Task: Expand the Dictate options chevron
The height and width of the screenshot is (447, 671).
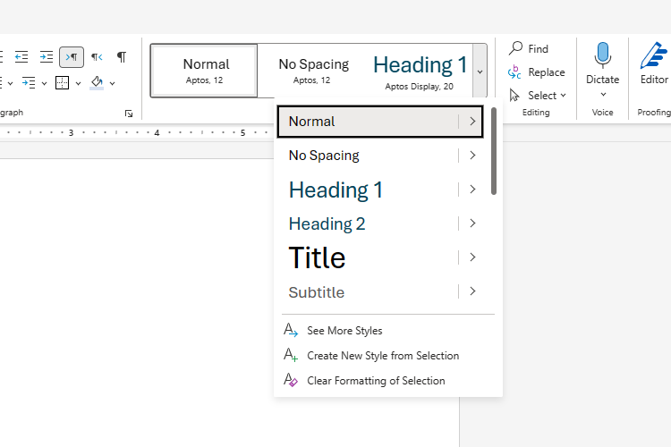Action: [x=603, y=95]
